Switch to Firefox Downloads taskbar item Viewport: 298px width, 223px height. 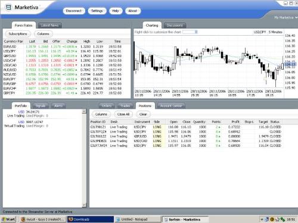point(90,219)
